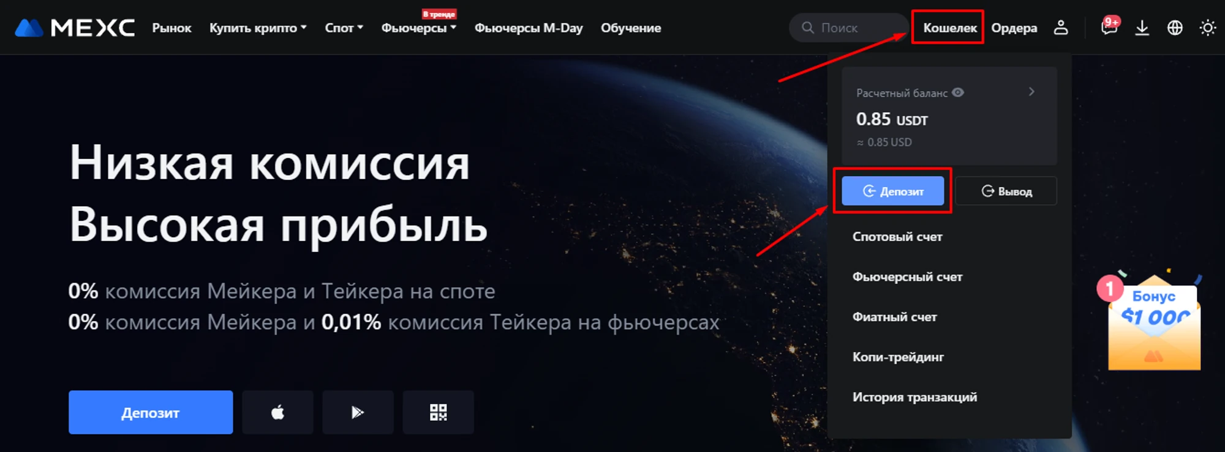Click the app download arrow icon
The image size is (1225, 452).
click(1142, 28)
